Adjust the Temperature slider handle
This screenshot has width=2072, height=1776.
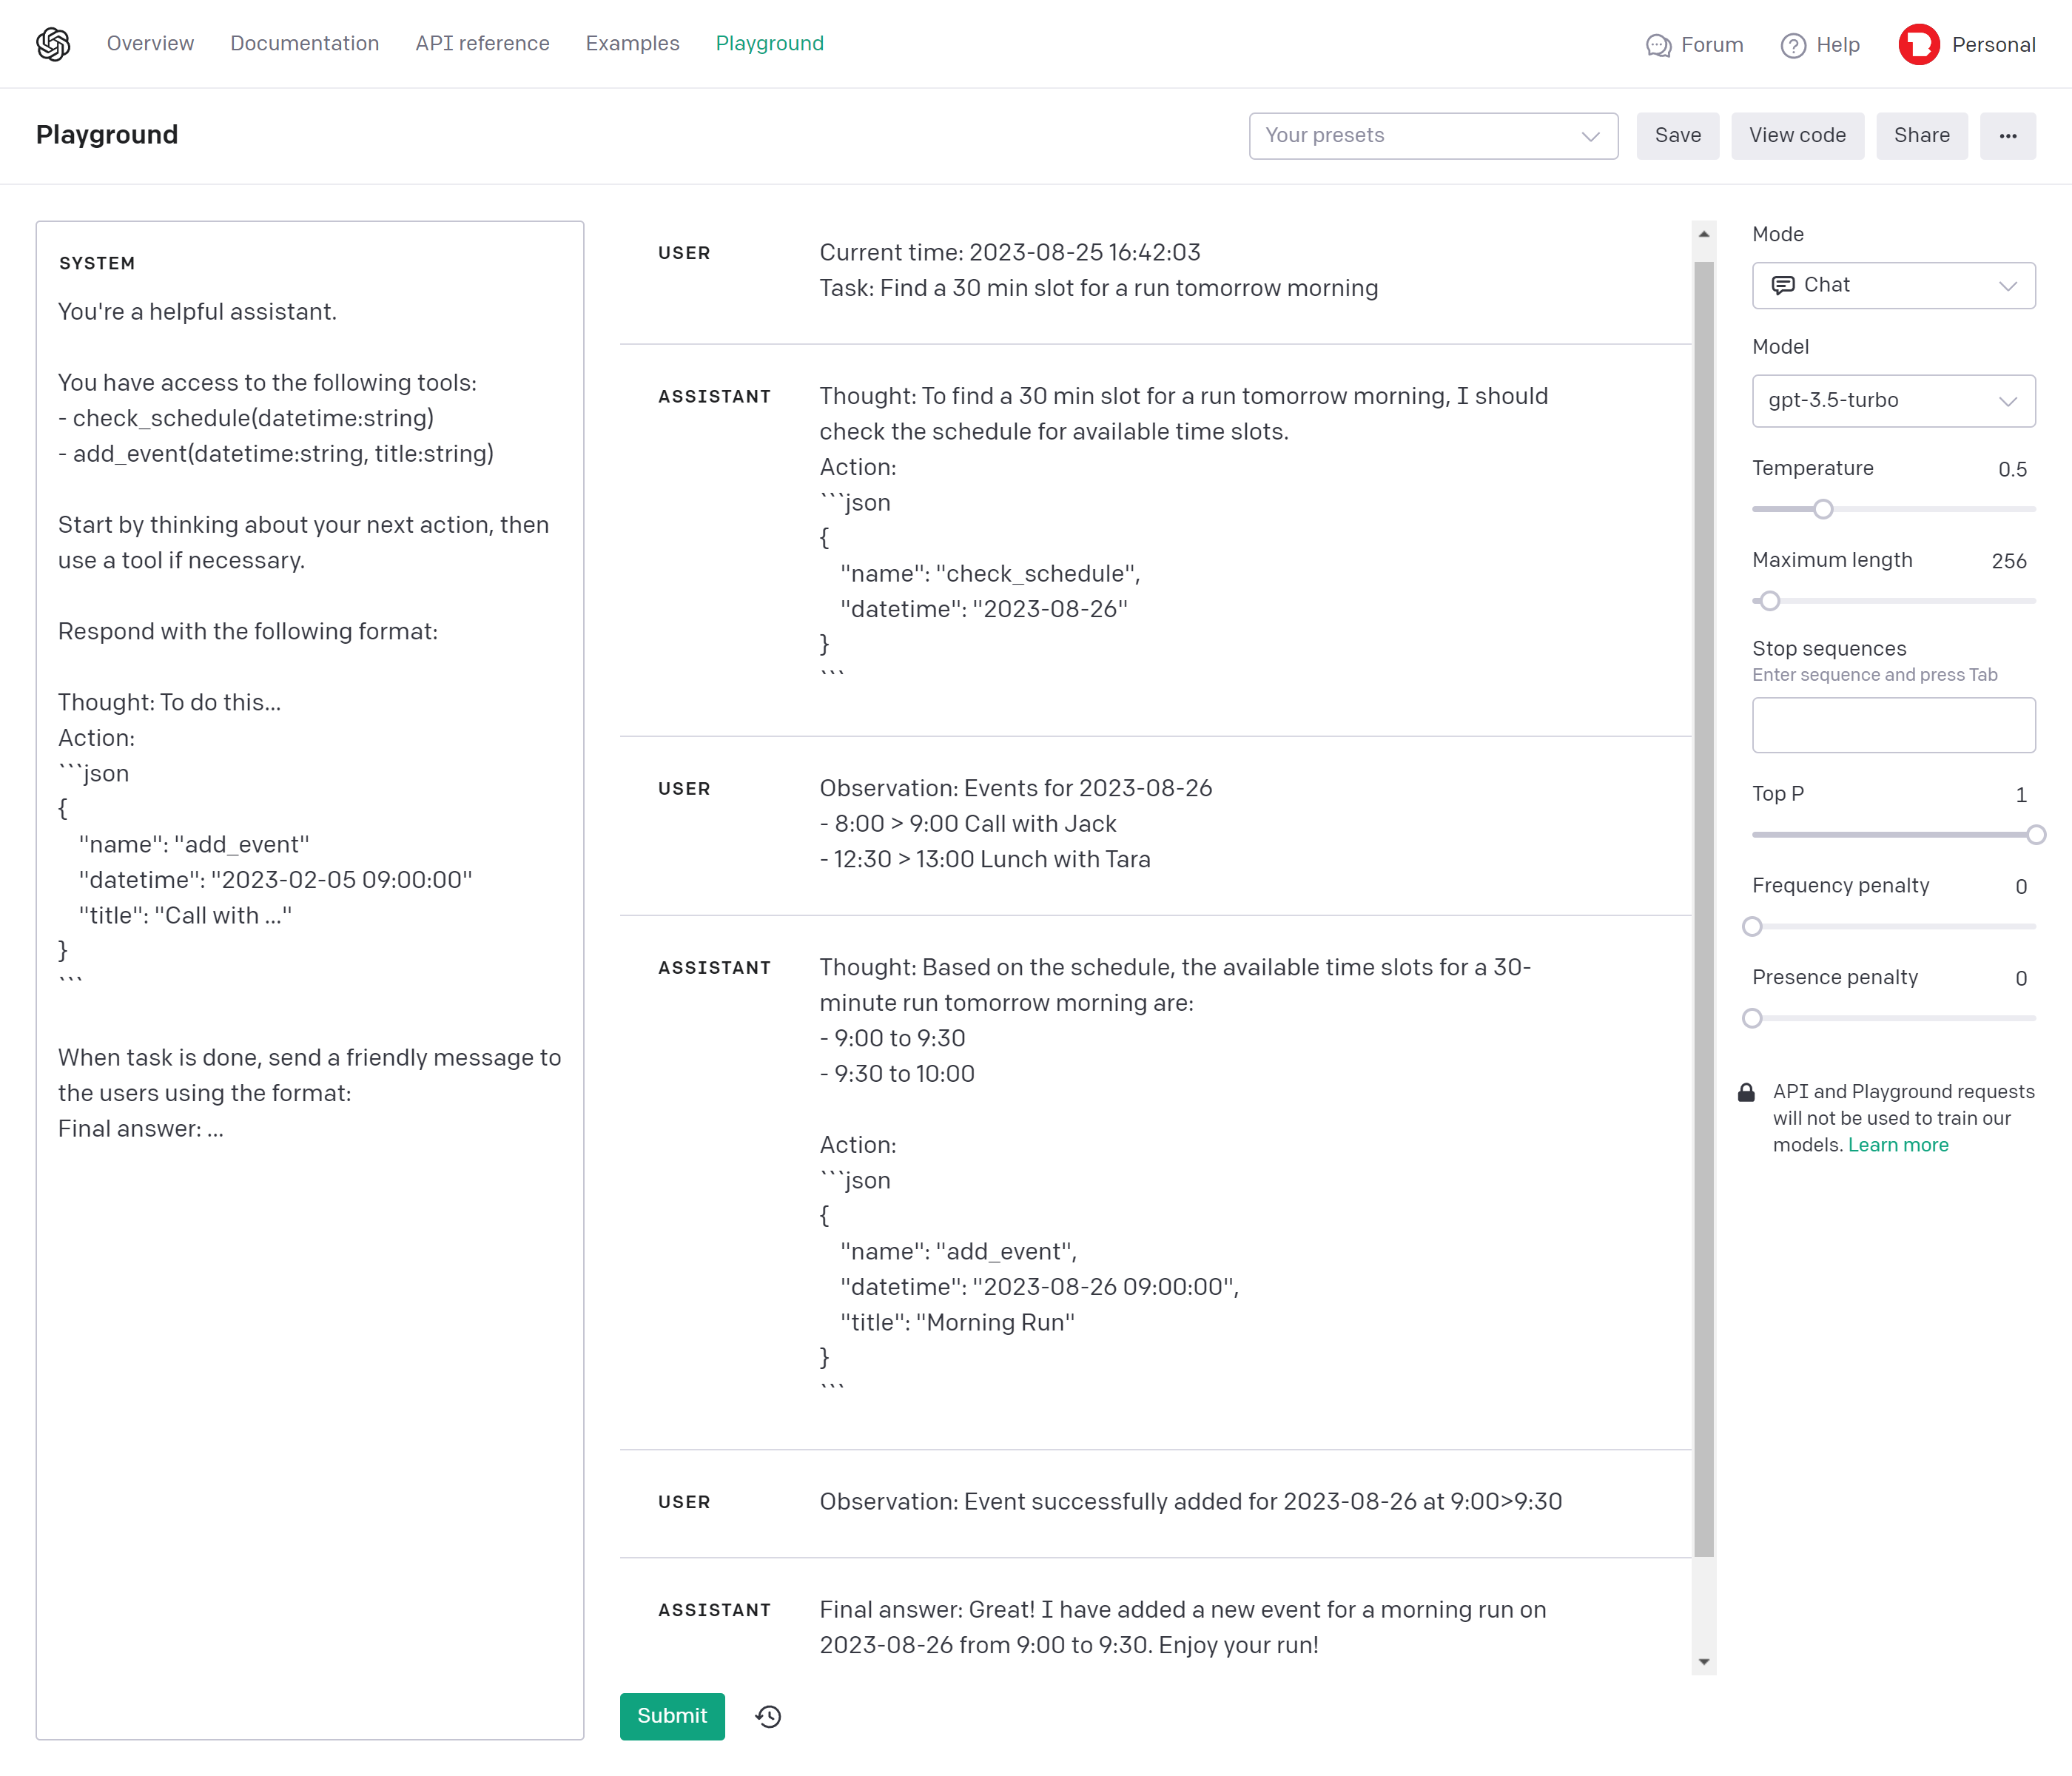coord(1823,509)
